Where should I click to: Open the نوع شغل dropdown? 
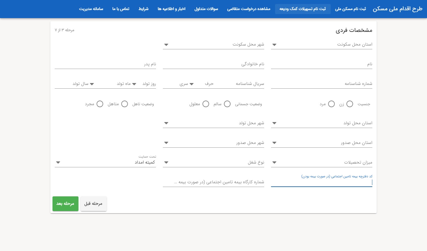(x=213, y=163)
